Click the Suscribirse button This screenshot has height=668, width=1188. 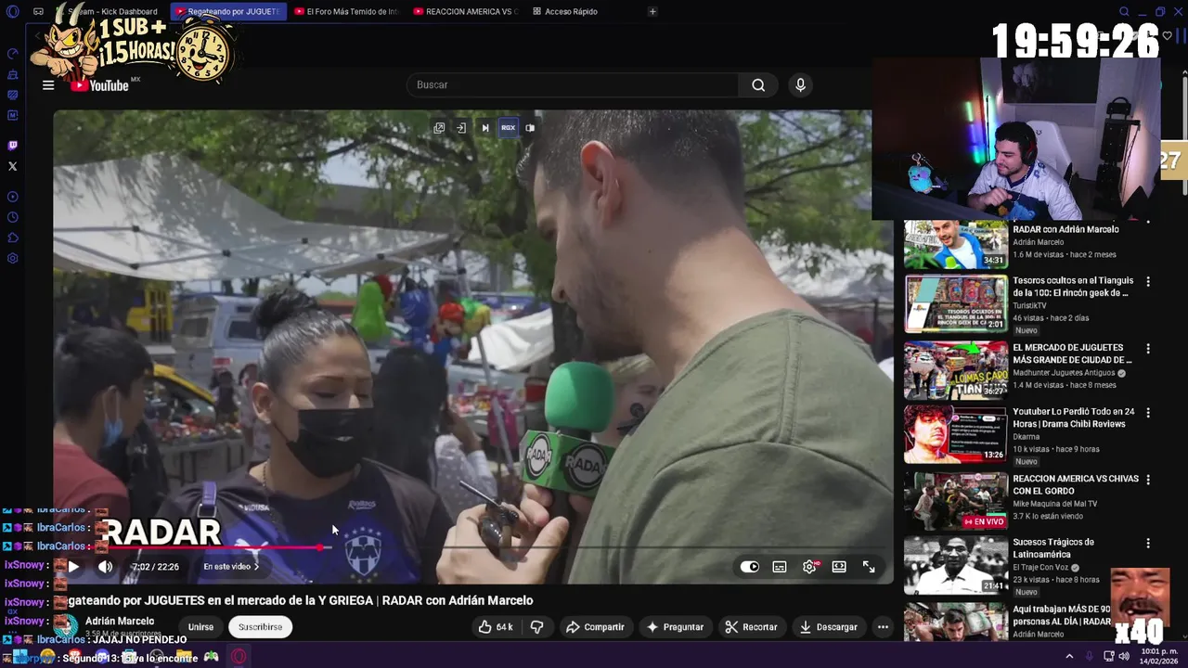click(260, 627)
